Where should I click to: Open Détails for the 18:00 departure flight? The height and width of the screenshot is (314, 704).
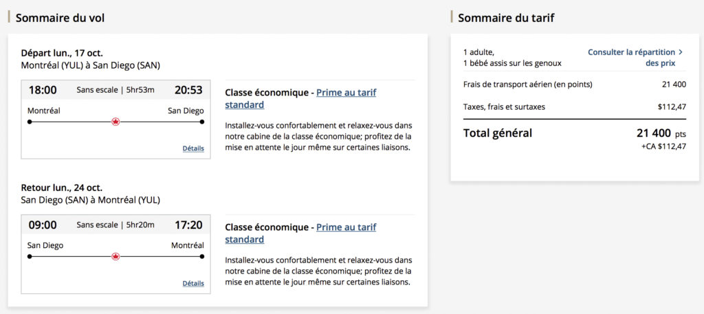192,148
